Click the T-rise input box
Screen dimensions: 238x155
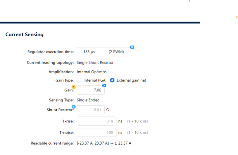pyautogui.click(x=97, y=121)
